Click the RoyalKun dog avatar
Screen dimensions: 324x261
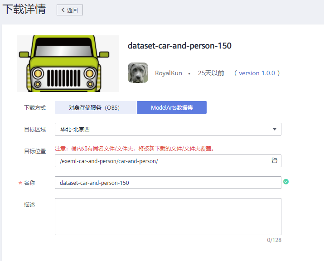tap(138, 73)
